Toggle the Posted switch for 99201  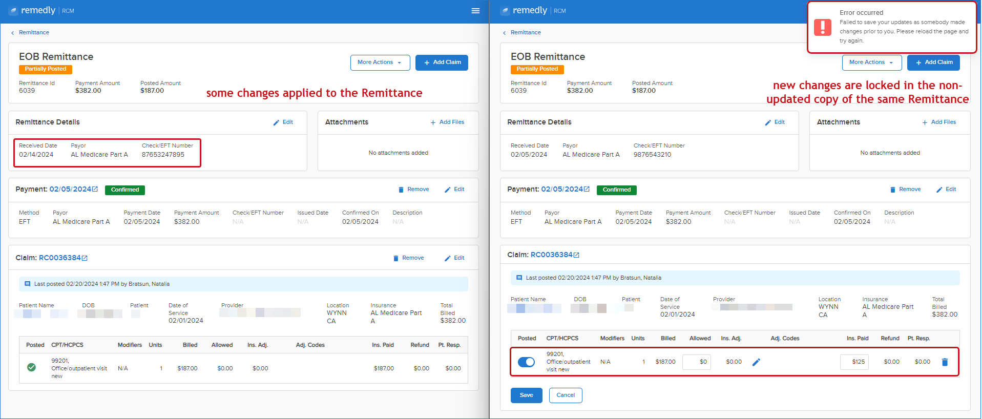(x=526, y=362)
